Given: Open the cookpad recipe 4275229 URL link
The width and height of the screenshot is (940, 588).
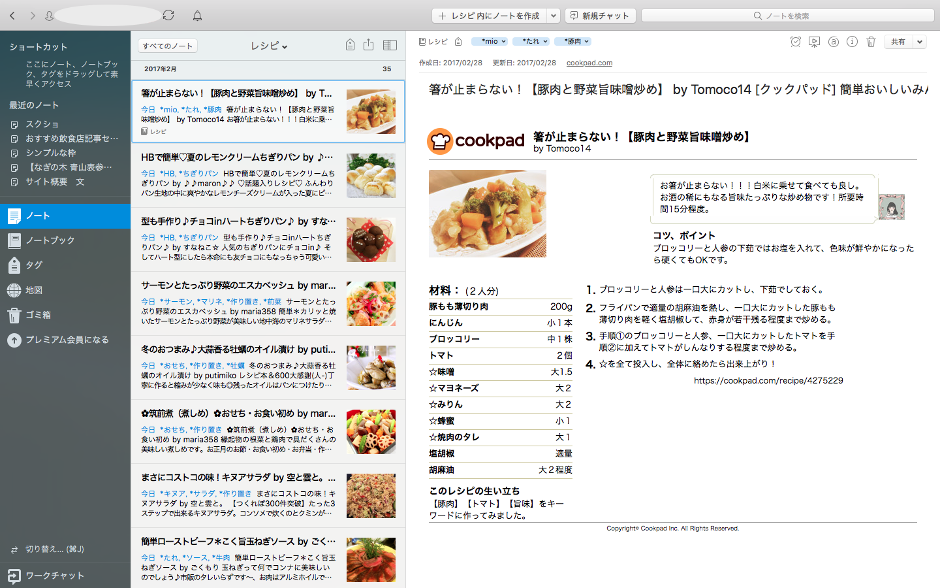Looking at the screenshot, I should tap(768, 380).
